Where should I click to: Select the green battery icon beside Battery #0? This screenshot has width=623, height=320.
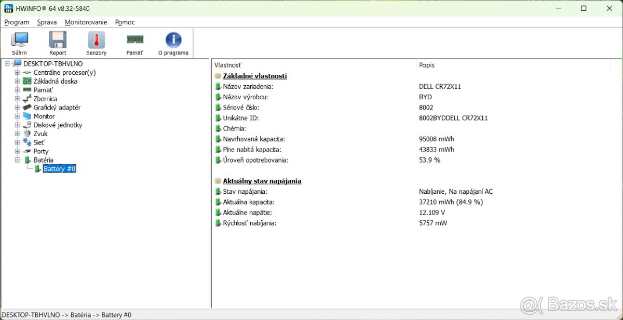coord(36,168)
